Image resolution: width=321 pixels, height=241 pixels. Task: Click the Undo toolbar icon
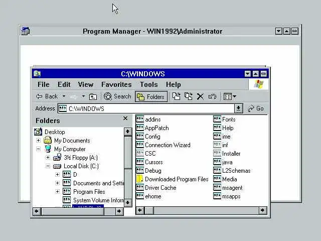click(212, 96)
